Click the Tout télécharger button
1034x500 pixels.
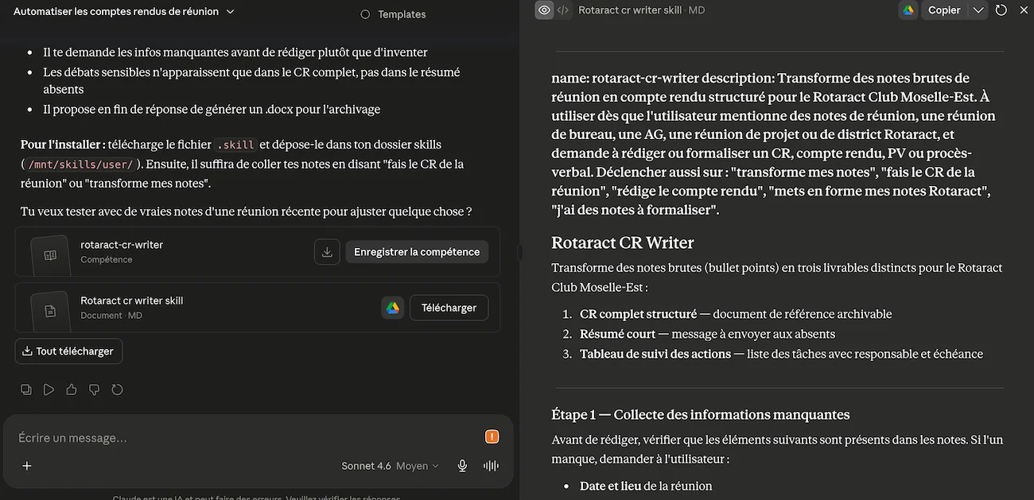pos(68,351)
